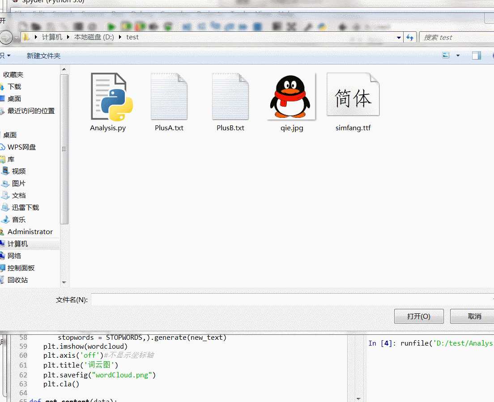The image size is (494, 402).
Task: Open the view options dropdown arrow
Action: [x=458, y=56]
